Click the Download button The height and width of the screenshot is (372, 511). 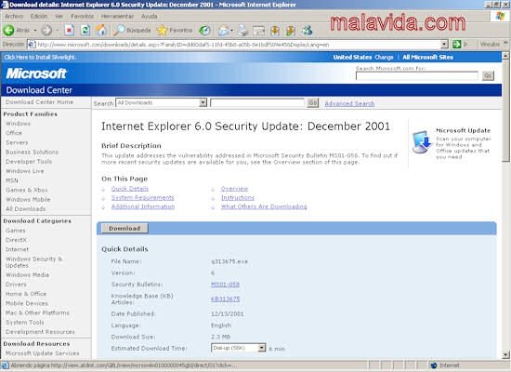124,229
